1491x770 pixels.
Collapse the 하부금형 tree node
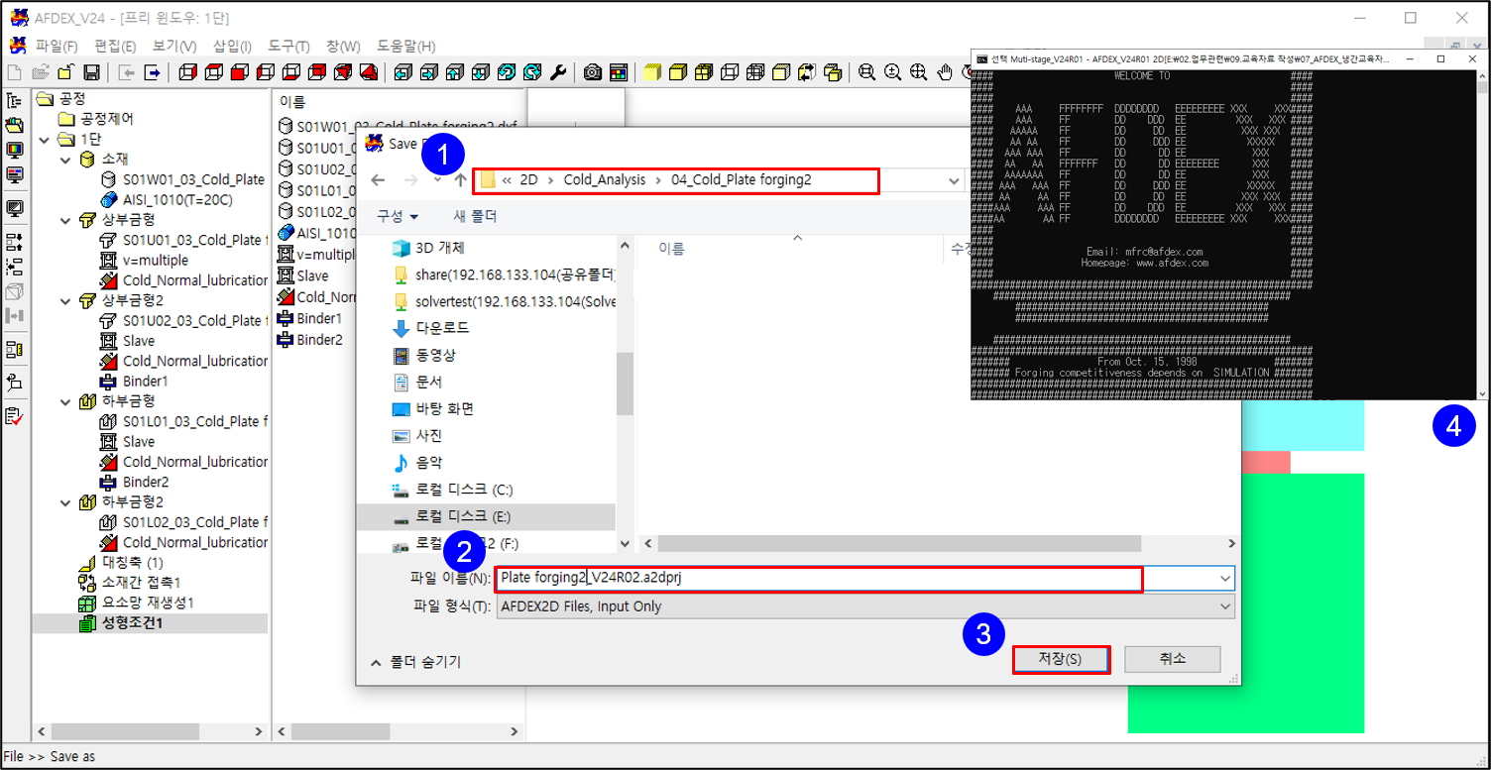[x=65, y=401]
